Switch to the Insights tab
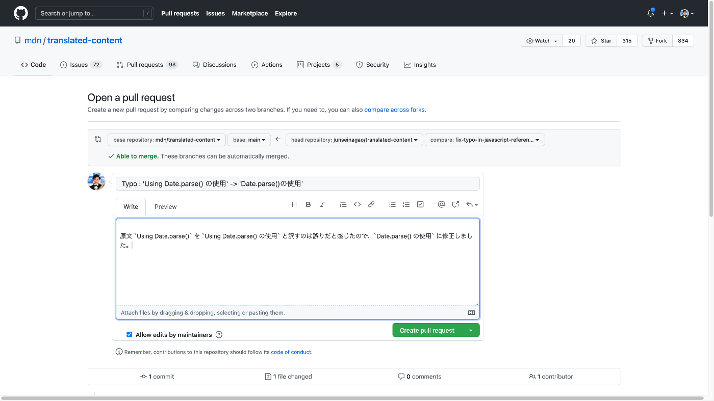This screenshot has height=401, width=714. 420,65
